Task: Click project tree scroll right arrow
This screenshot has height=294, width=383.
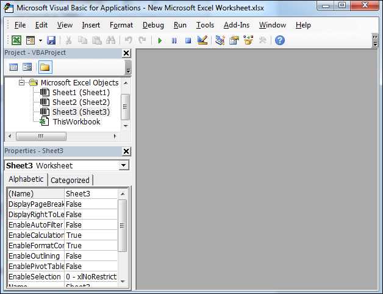Action: pos(115,136)
